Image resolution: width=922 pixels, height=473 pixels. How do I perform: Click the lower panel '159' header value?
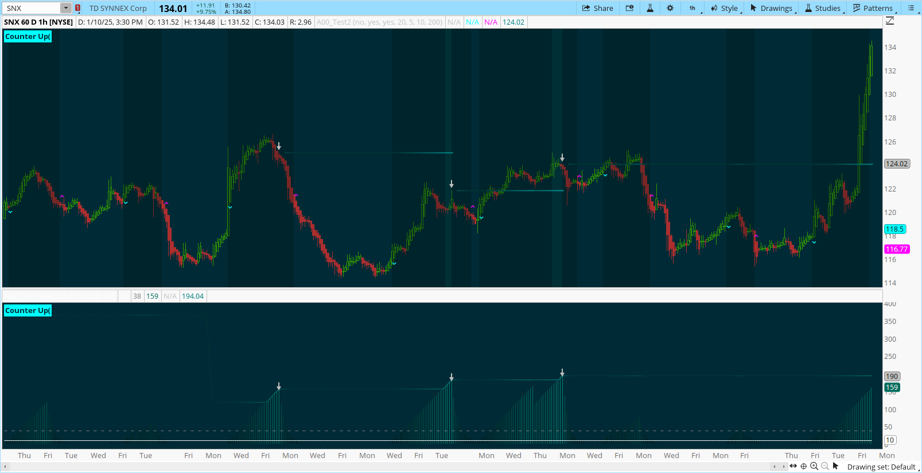click(x=152, y=296)
